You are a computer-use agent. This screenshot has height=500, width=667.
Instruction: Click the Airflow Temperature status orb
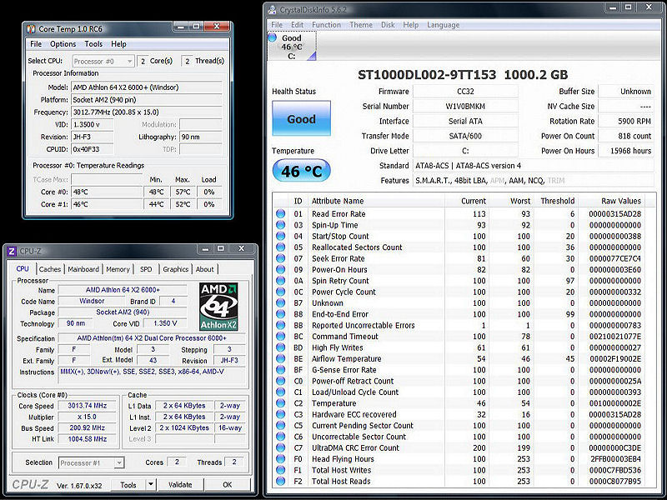(281, 358)
